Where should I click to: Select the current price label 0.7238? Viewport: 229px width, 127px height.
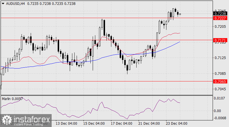(x=221, y=13)
